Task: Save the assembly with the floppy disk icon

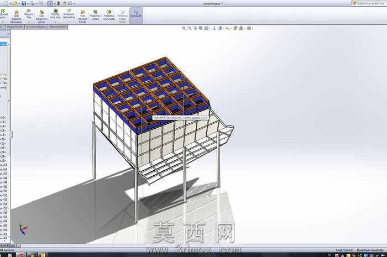Action: coord(24,3)
